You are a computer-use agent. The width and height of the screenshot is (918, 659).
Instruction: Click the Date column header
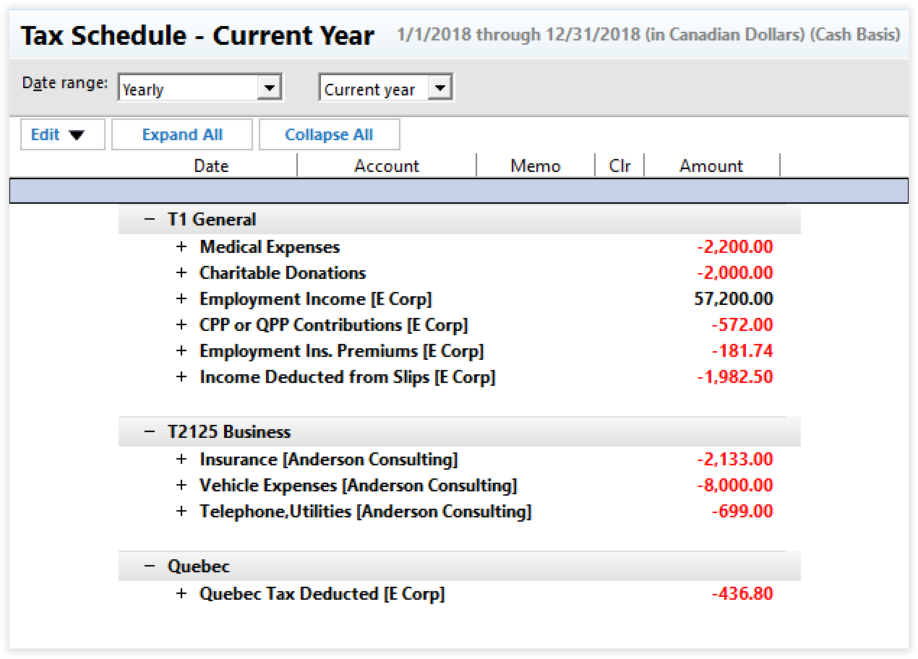pyautogui.click(x=211, y=166)
